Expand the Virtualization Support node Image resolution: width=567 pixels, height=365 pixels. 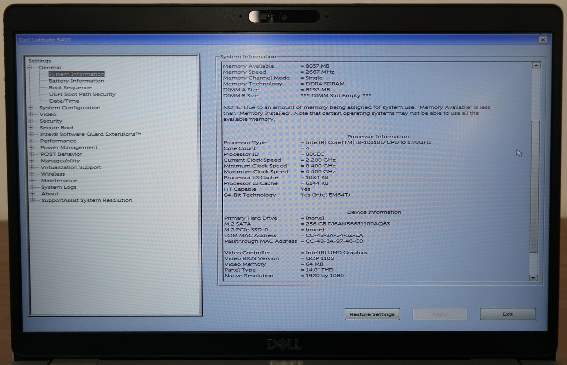tap(32, 167)
